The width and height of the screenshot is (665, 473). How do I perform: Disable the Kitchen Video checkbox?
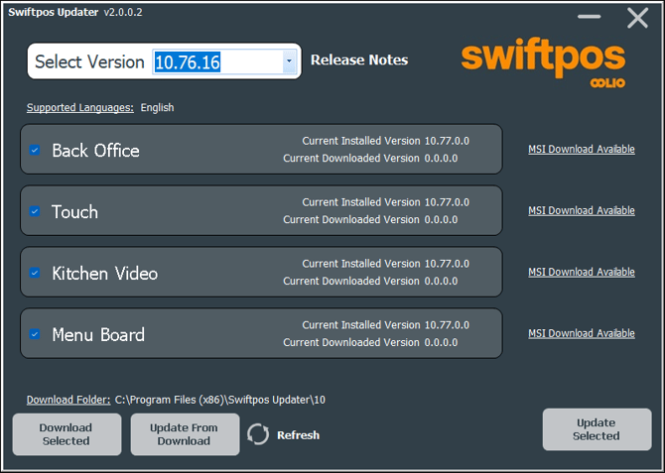(x=35, y=273)
